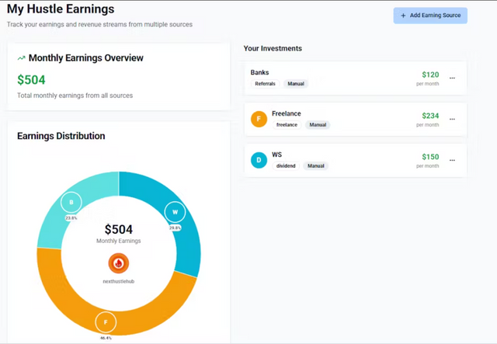Click the My Hustle Earnings title
Screen dimensions: 497x344
(61, 9)
